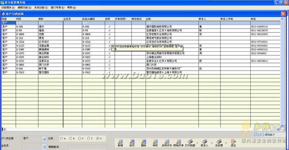This screenshot has width=289, height=150.
Task: Click the 打印档案 print records icon
Action: [x=191, y=143]
